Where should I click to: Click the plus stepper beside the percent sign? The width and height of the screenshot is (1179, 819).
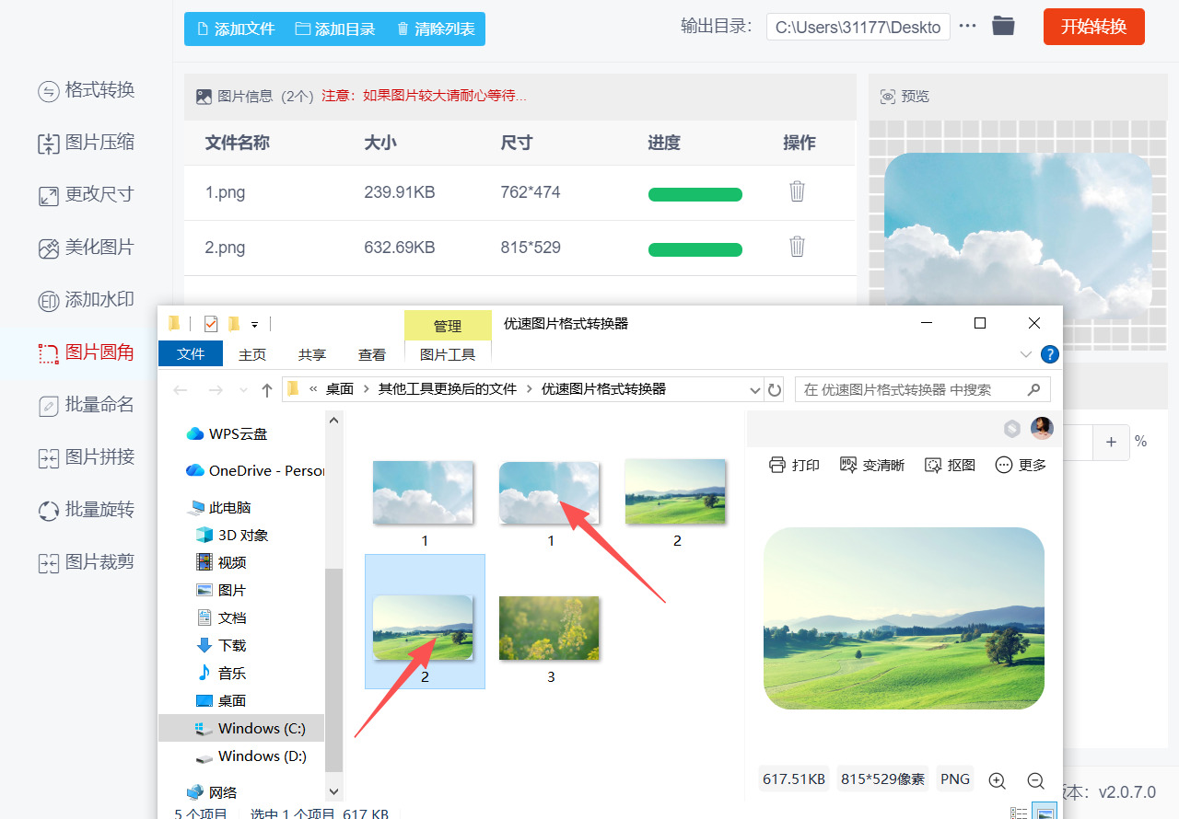pyautogui.click(x=1112, y=443)
